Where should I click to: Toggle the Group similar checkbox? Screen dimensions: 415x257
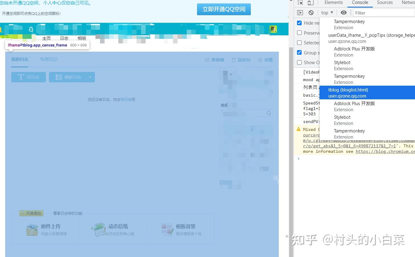pyautogui.click(x=299, y=52)
